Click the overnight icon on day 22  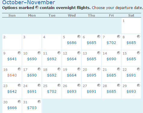[138, 69]
